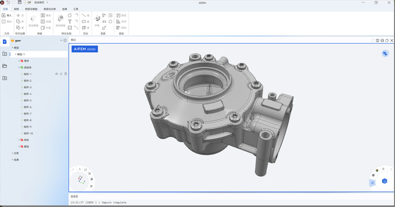The width and height of the screenshot is (395, 207).
Task: Collapse the 模型 tree node
Action: pos(12,48)
